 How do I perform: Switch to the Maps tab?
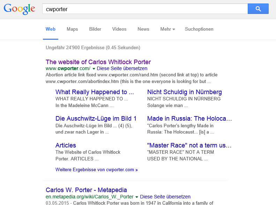(72, 29)
